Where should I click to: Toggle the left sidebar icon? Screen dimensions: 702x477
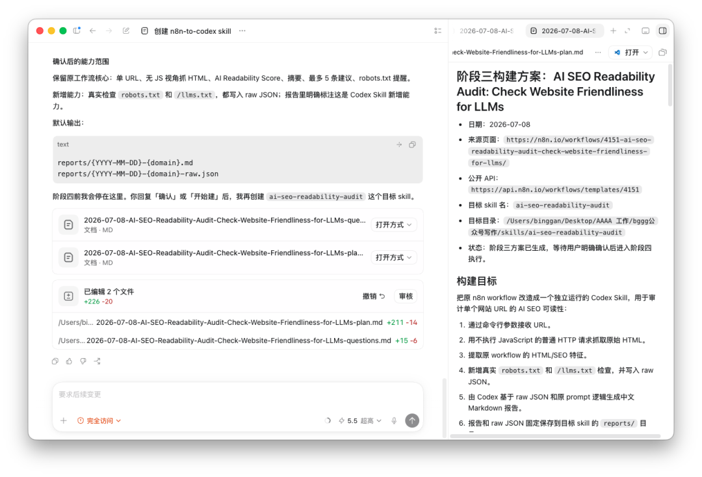(77, 31)
